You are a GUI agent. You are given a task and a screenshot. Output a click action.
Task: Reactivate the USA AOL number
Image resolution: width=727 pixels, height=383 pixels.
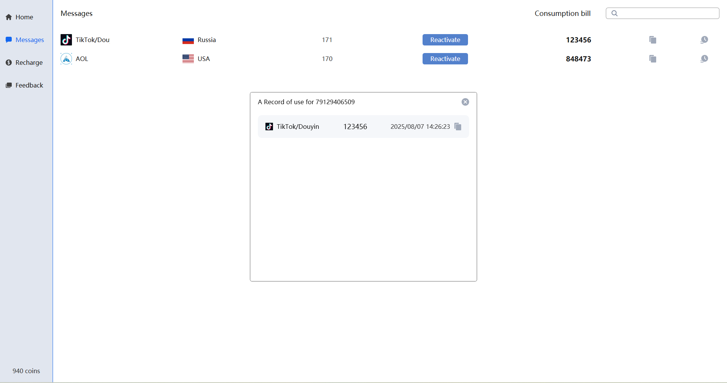click(x=445, y=59)
